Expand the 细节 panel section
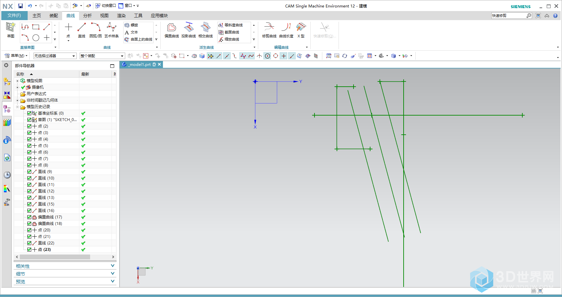562x297 pixels. 65,274
